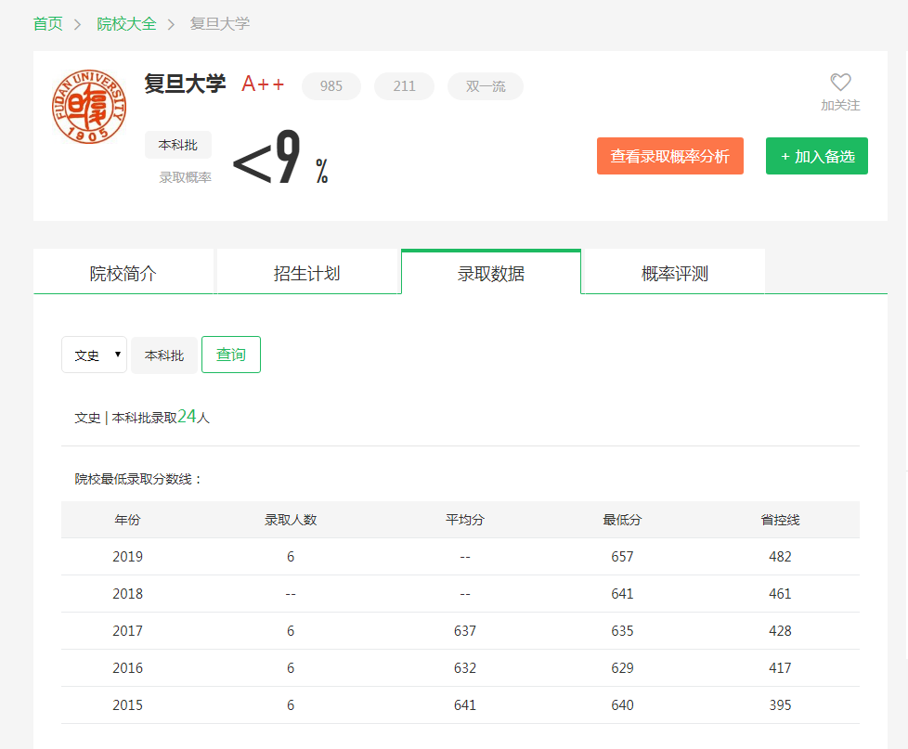908x749 pixels.
Task: Go to 首页 breadcrumb link
Action: pyautogui.click(x=48, y=24)
